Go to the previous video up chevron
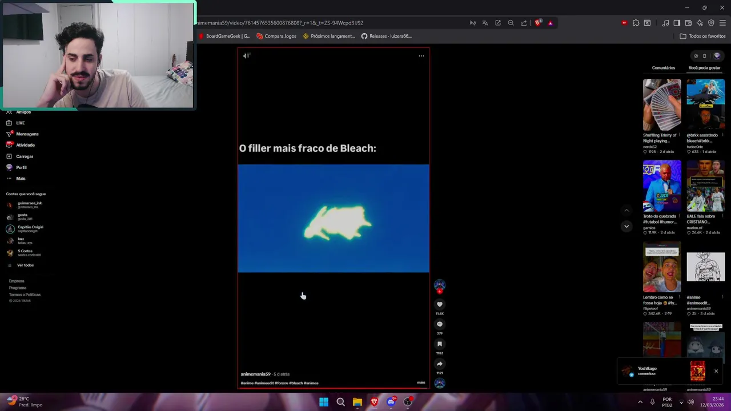This screenshot has width=731, height=411. 626,211
